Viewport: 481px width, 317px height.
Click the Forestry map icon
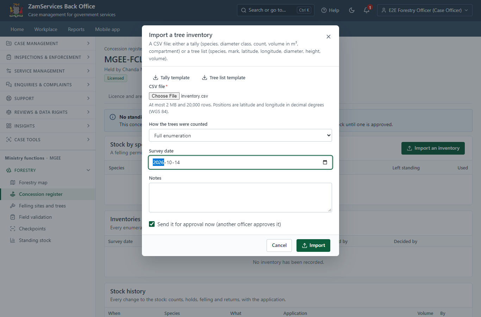point(13,182)
